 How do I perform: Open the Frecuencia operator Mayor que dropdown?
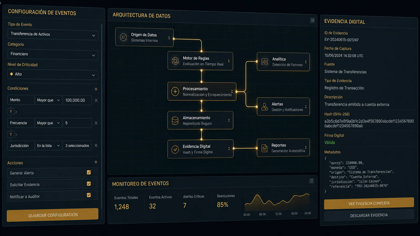coord(48,123)
